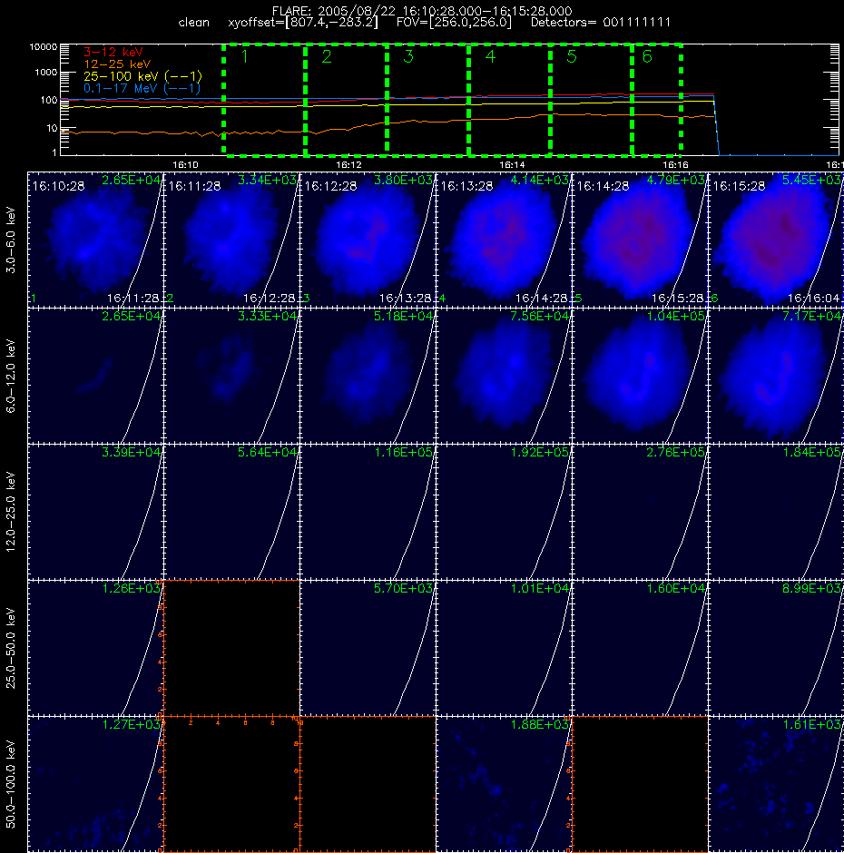The height and width of the screenshot is (853, 844).
Task: Click the 16:16:04 end time label
Action: 815,299
